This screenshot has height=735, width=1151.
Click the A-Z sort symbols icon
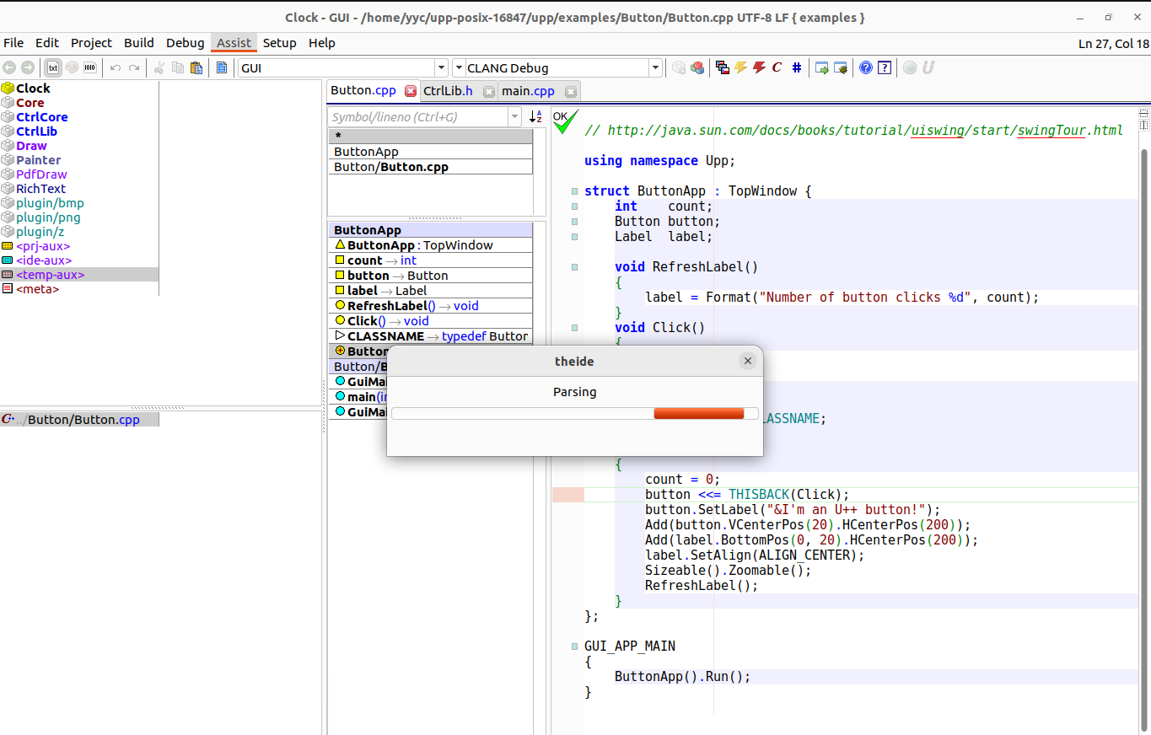(535, 117)
